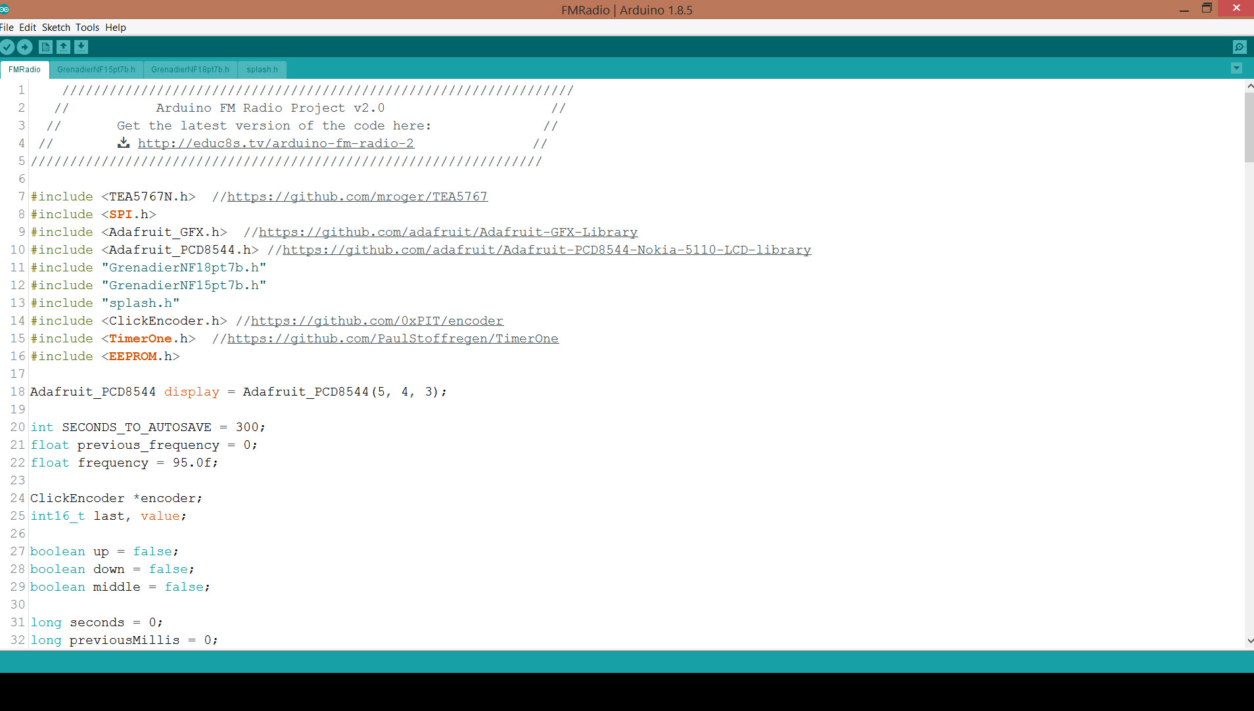Click the 'TimerOne' include name
This screenshot has width=1254, height=711.
coord(141,338)
